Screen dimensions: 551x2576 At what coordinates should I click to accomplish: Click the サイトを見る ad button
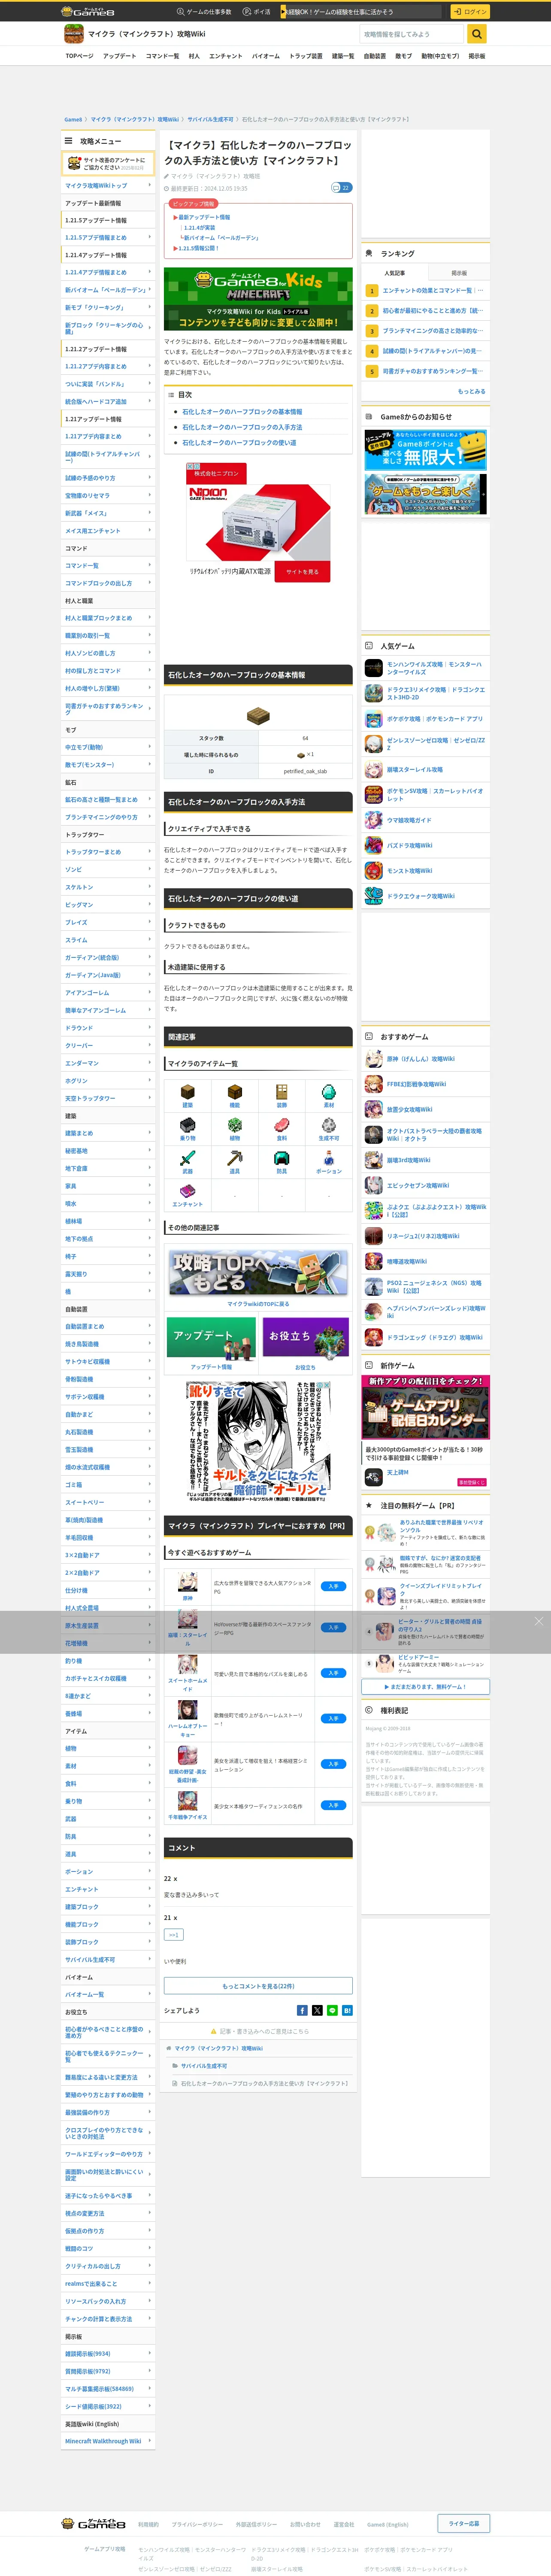pyautogui.click(x=302, y=572)
